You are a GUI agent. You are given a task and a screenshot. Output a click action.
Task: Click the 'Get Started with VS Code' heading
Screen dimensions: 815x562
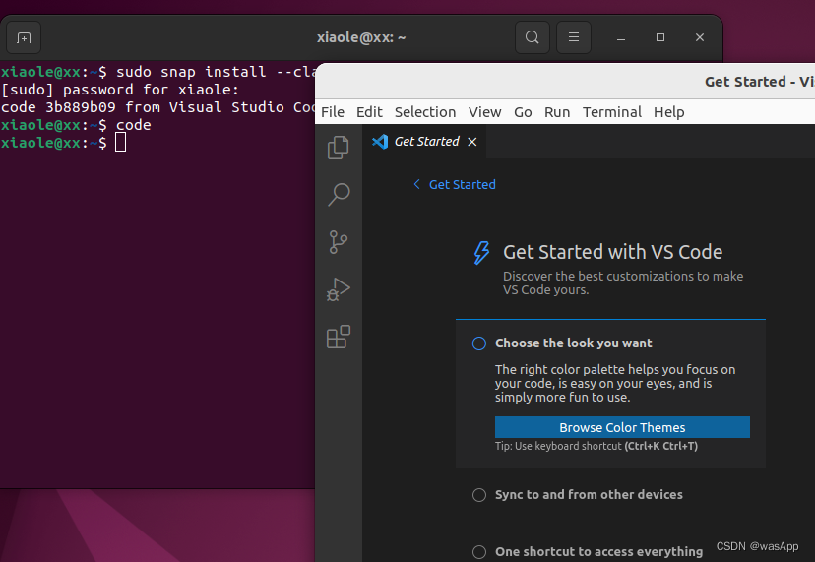tap(612, 252)
